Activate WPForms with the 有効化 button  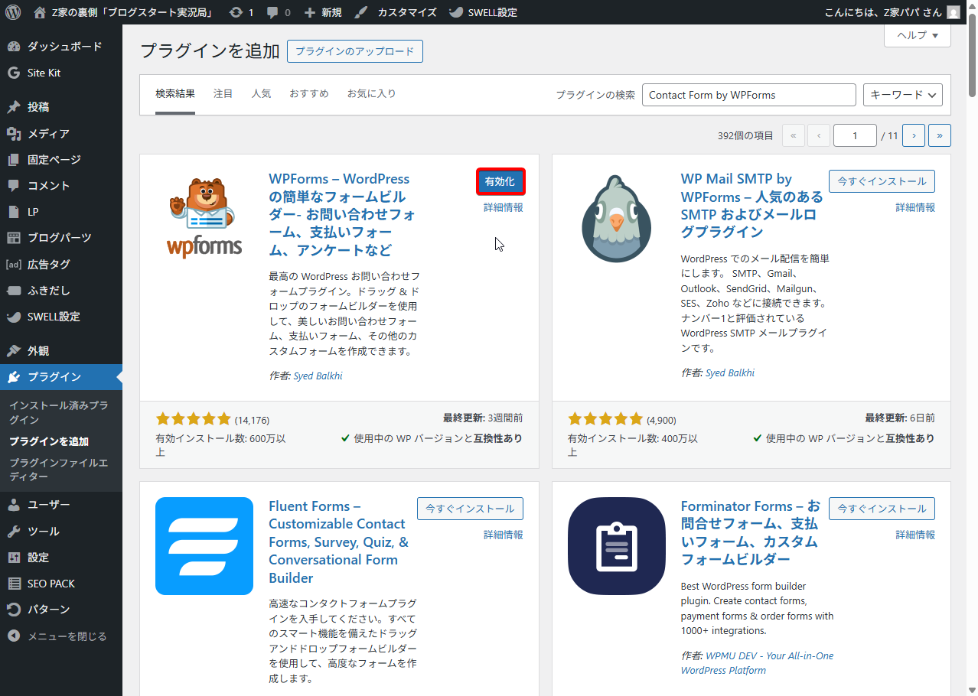point(500,182)
